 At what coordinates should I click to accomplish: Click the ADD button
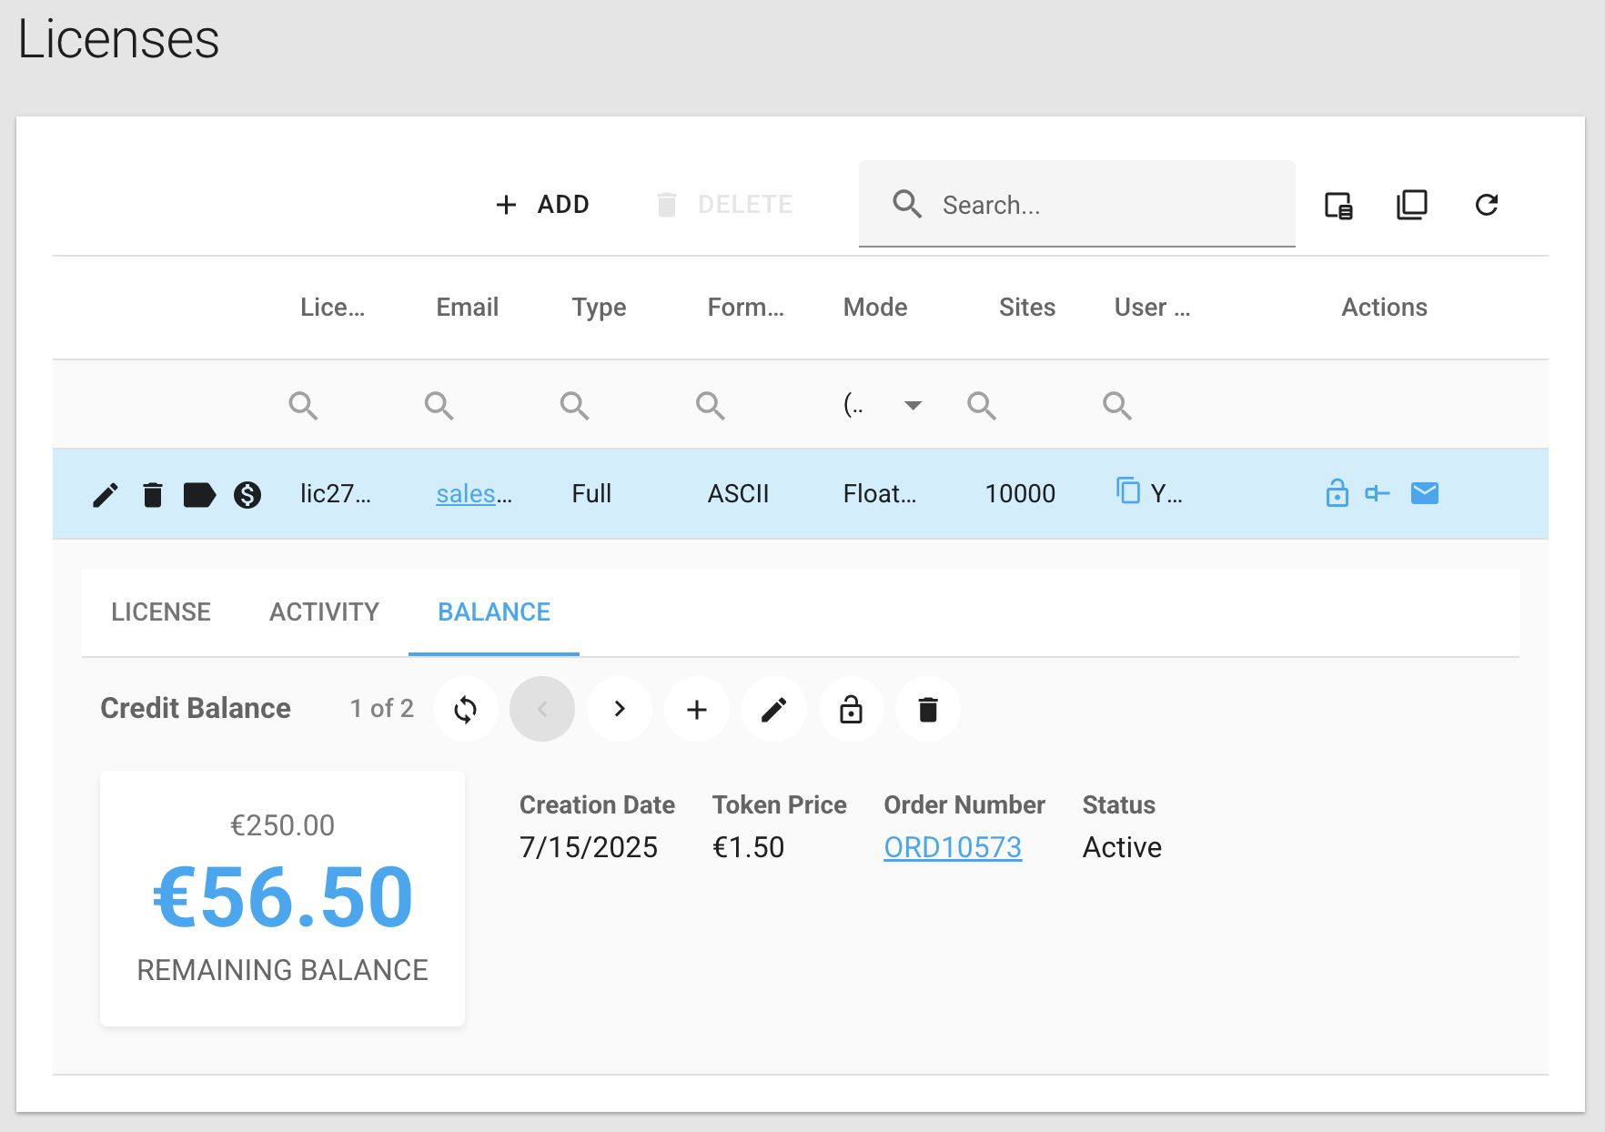543,205
